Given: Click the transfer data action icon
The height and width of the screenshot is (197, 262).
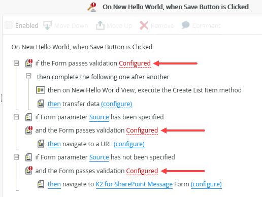Looking at the screenshot, I should pyautogui.click(x=41, y=104).
